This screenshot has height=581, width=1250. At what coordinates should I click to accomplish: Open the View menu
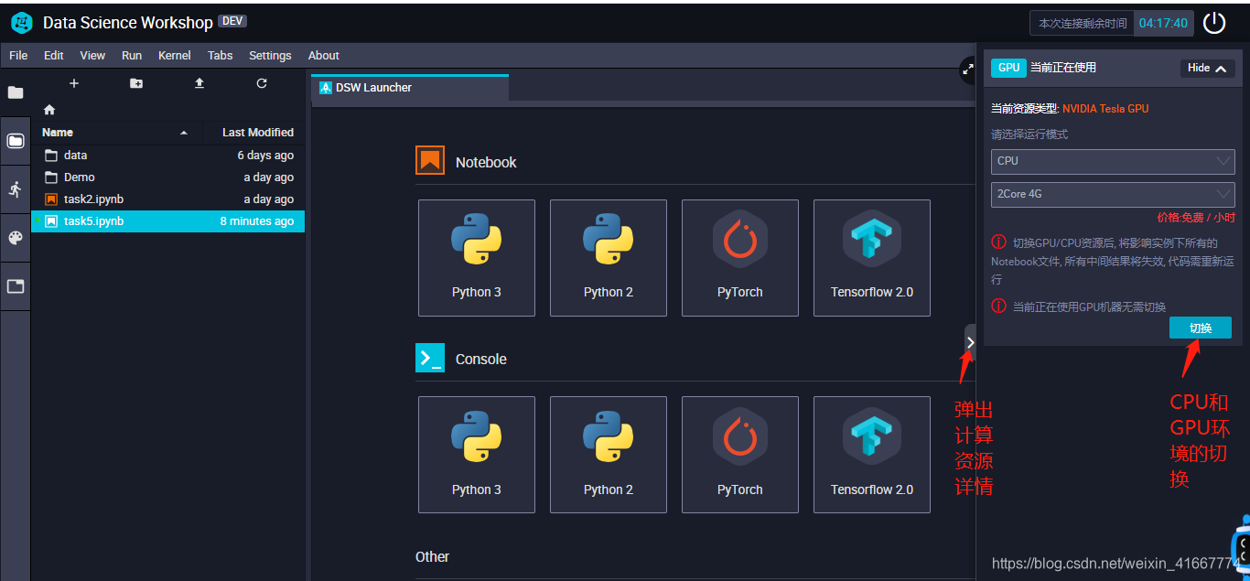pos(92,56)
